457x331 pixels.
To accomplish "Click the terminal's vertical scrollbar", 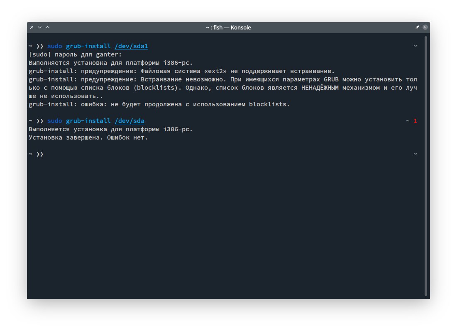I will (425, 166).
